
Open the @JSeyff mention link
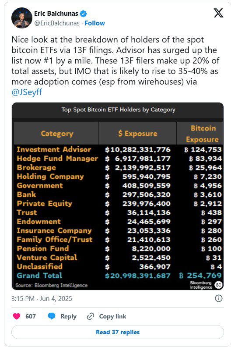point(27,92)
